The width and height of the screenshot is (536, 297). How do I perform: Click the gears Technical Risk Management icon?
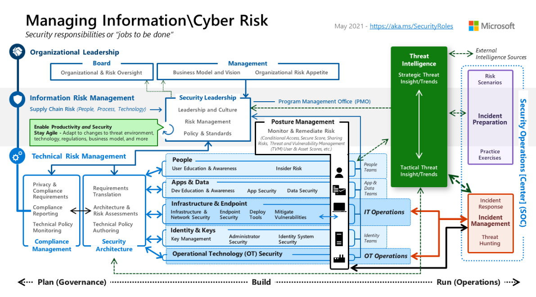point(17,157)
